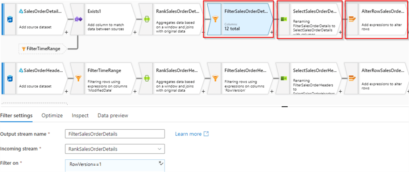Image resolution: width=409 pixels, height=172 pixels.
Task: Click the Filter on expression box
Action: tap(115, 166)
